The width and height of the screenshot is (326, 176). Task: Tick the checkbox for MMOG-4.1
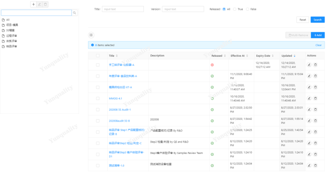pos(98,99)
